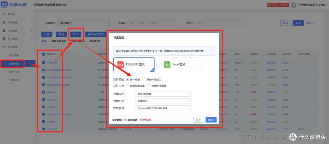Open 票夹列表 in the sidebar
Image resolution: width=329 pixels, height=144 pixels.
tap(14, 56)
